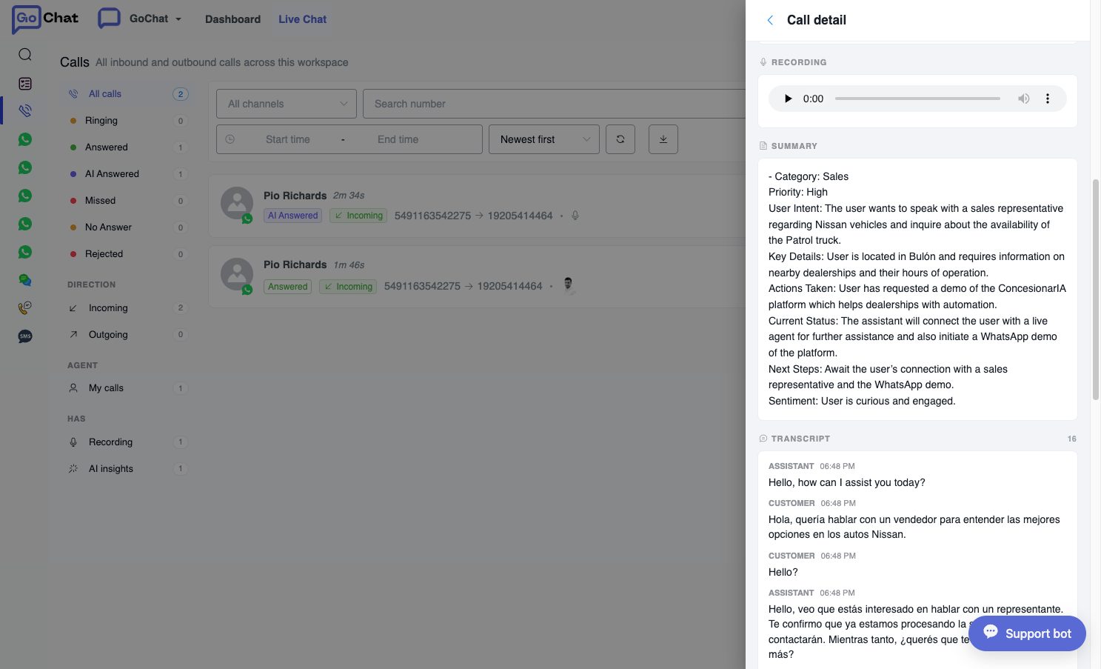Click the transcript count 16
The width and height of the screenshot is (1101, 669).
click(x=1071, y=439)
